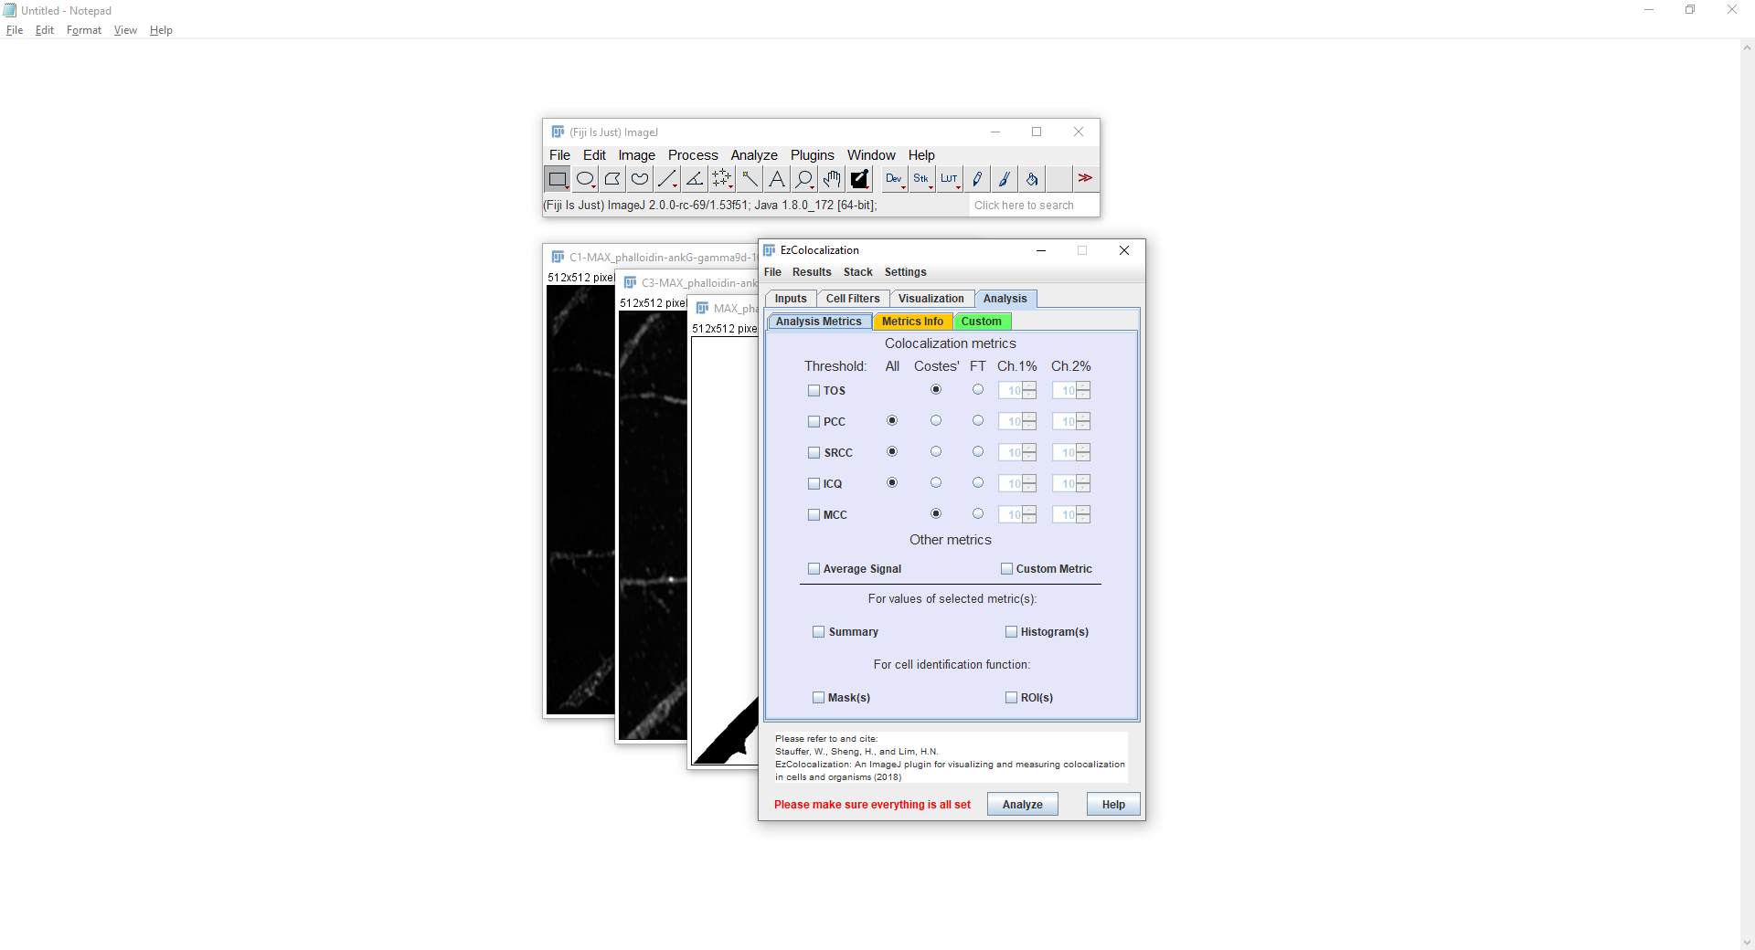
Task: Select the Multi-point tool
Action: point(722,179)
